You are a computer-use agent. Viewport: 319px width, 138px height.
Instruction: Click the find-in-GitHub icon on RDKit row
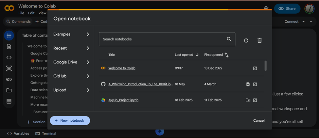coord(248,84)
